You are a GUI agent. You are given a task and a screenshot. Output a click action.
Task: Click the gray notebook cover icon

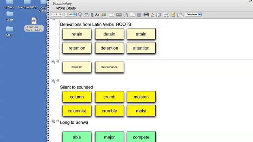pyautogui.click(x=139, y=15)
